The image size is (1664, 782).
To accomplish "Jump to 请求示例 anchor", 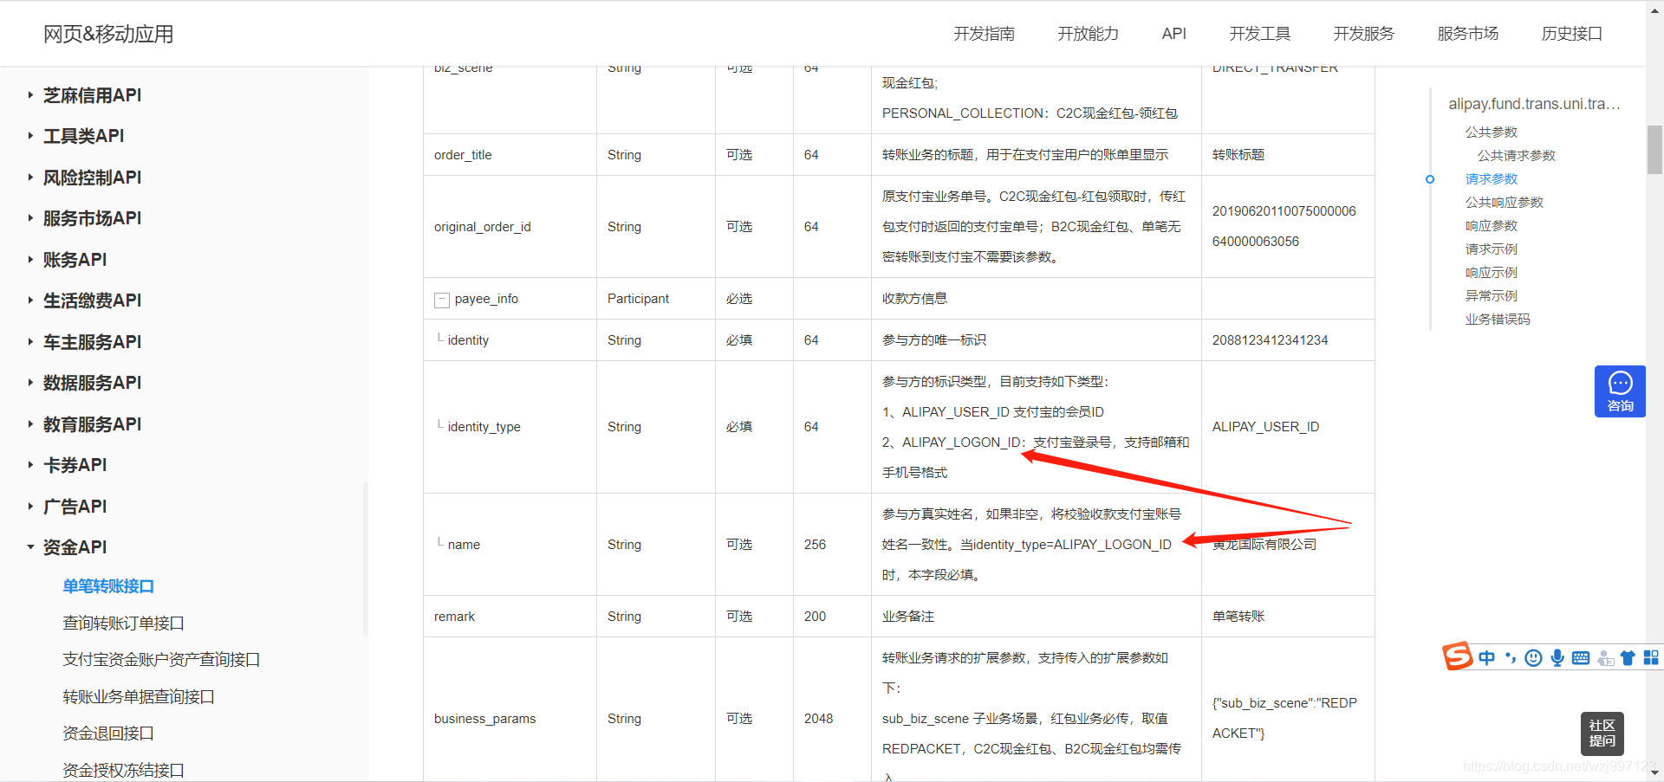I will click(x=1491, y=249).
